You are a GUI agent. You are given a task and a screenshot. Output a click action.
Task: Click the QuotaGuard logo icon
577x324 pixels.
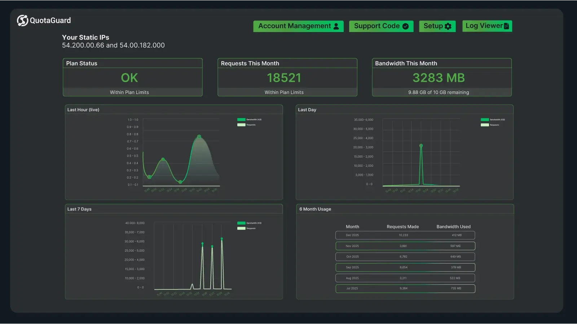(22, 21)
